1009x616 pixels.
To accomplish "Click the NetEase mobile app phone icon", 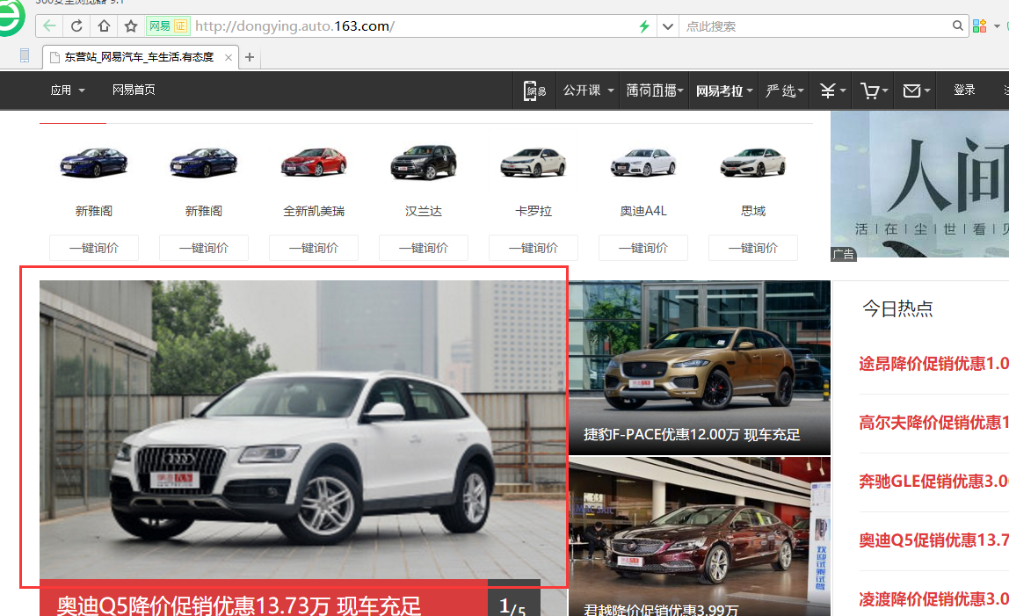I will [x=534, y=91].
